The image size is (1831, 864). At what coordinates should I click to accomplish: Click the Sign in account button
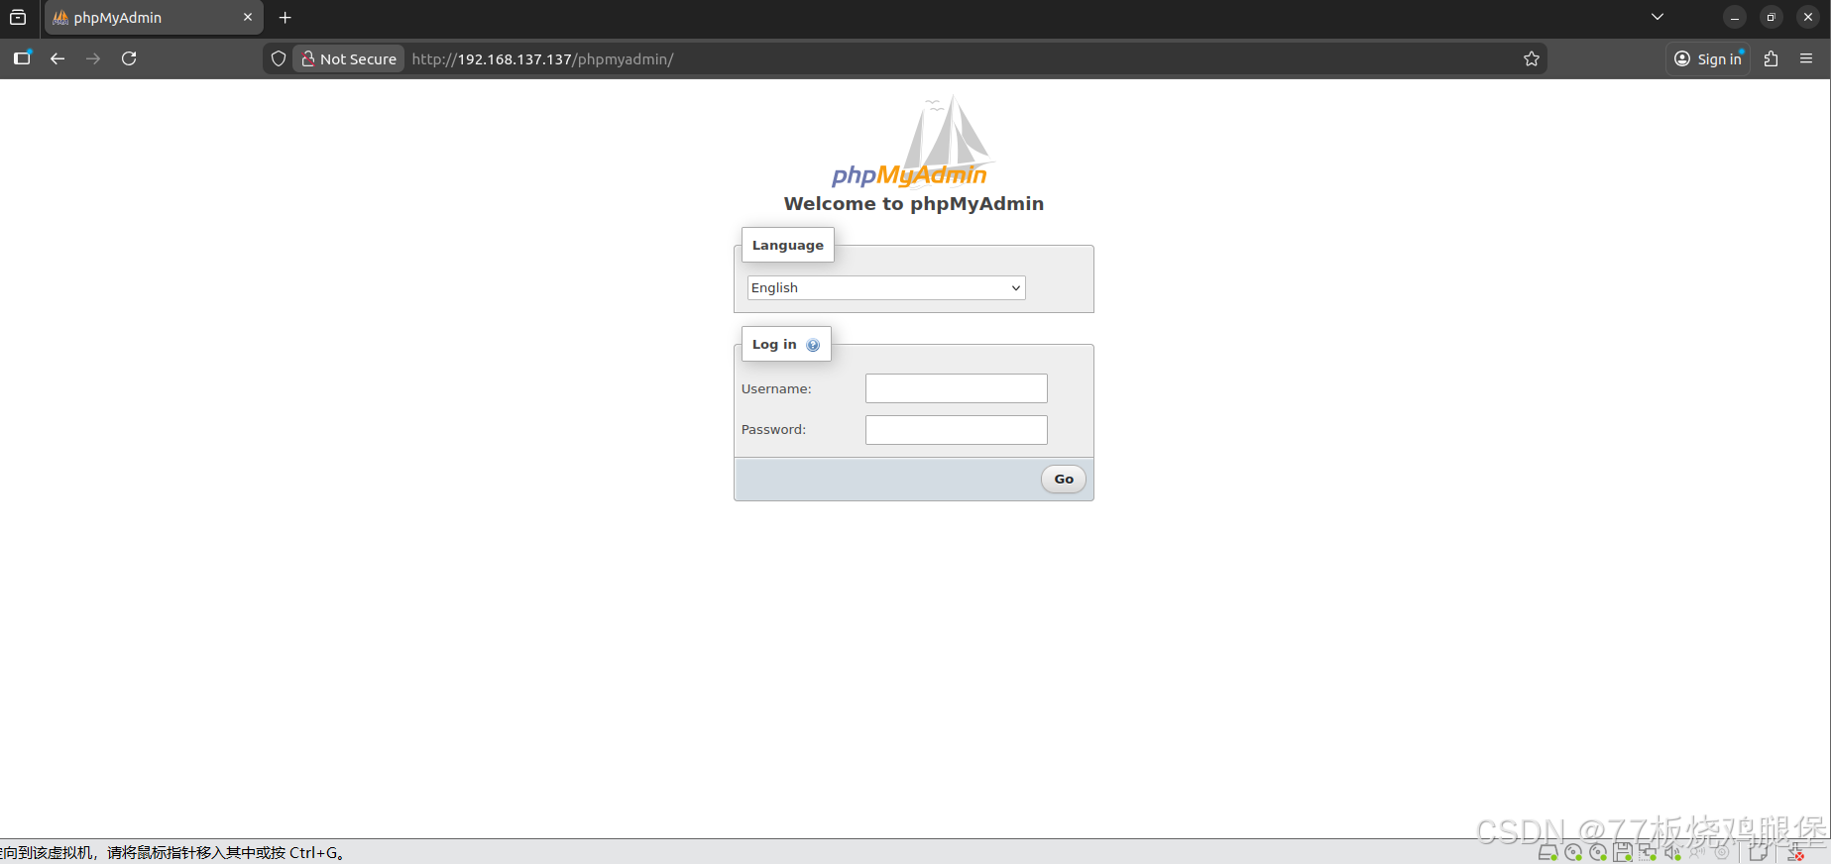(x=1708, y=58)
